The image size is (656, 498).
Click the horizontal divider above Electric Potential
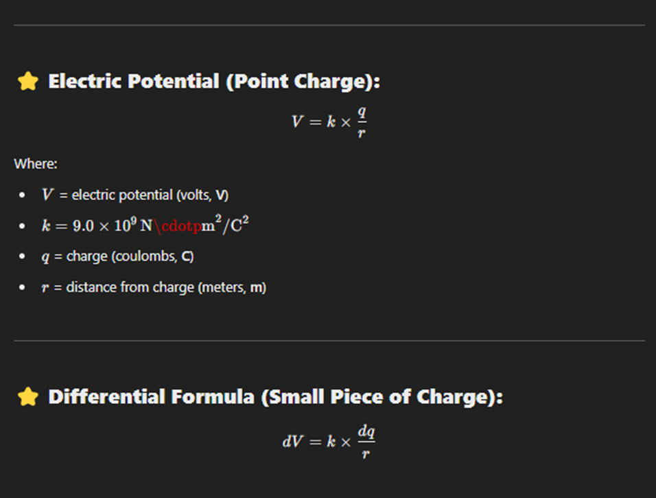coord(329,25)
